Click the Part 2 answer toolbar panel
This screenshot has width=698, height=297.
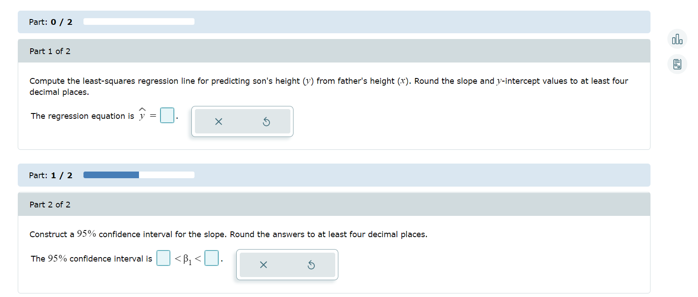pyautogui.click(x=287, y=265)
